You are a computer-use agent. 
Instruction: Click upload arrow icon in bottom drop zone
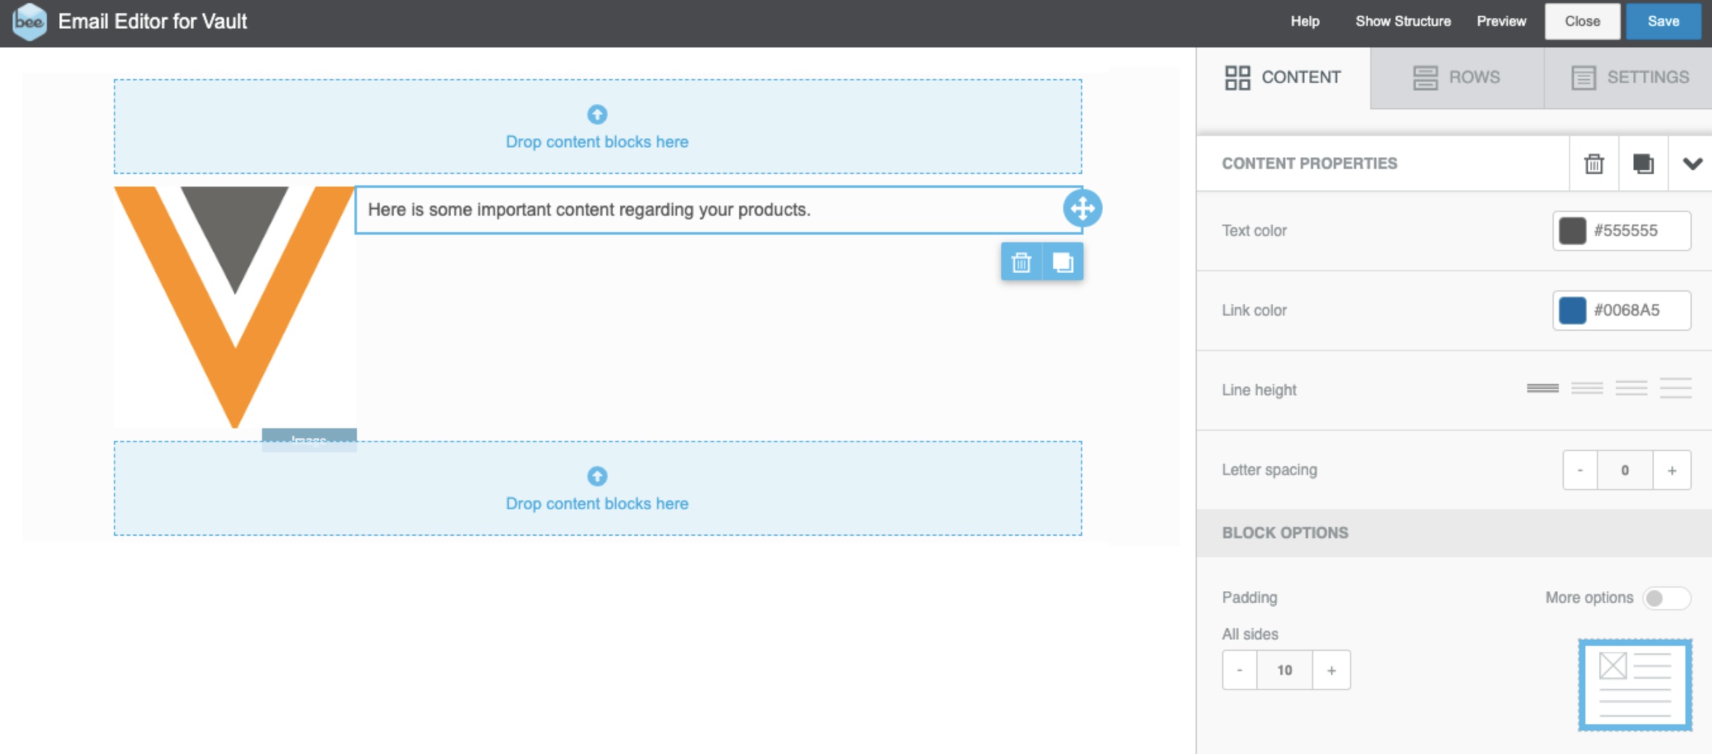[597, 476]
